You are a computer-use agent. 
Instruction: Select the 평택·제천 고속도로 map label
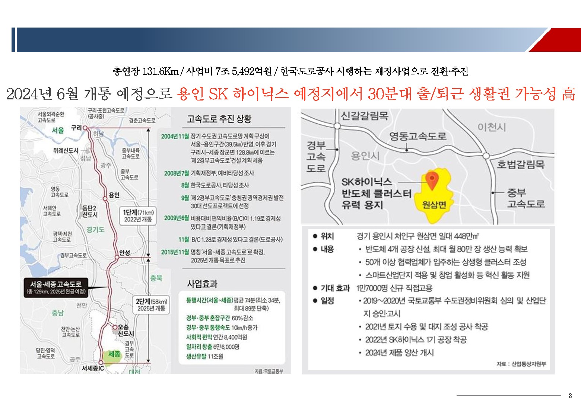(62, 237)
